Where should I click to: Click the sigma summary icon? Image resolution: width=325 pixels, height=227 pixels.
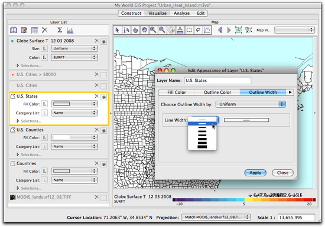click(60, 30)
